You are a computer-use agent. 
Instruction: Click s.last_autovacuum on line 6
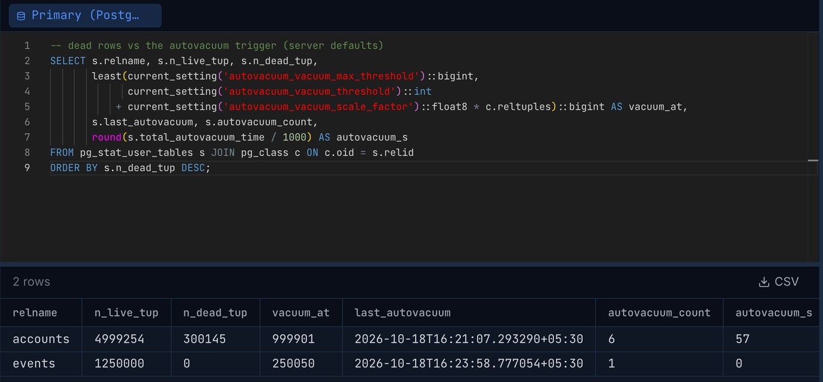pos(143,122)
